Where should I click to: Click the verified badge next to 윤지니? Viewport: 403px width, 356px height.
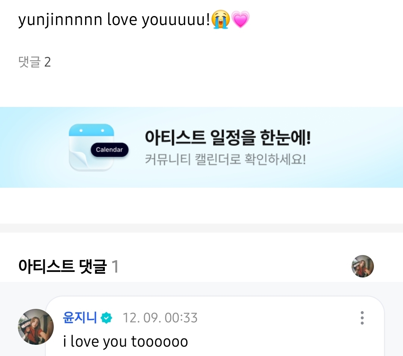point(107,318)
